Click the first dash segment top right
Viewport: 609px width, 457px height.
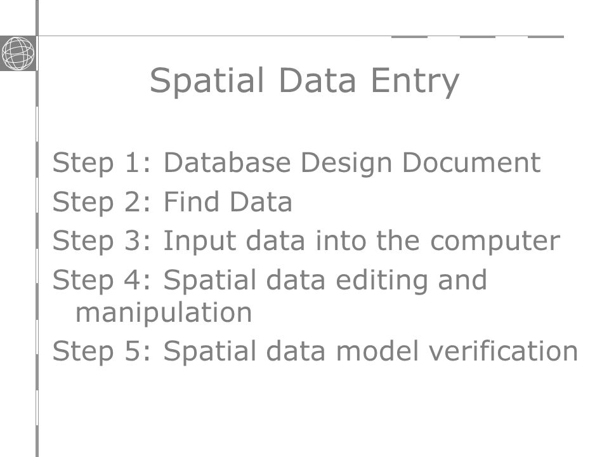(x=409, y=37)
